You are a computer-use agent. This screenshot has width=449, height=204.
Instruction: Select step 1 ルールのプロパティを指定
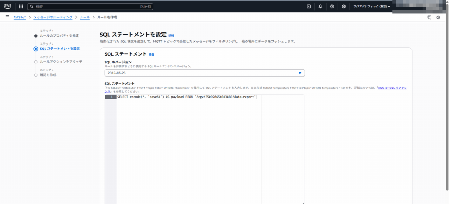(59, 35)
